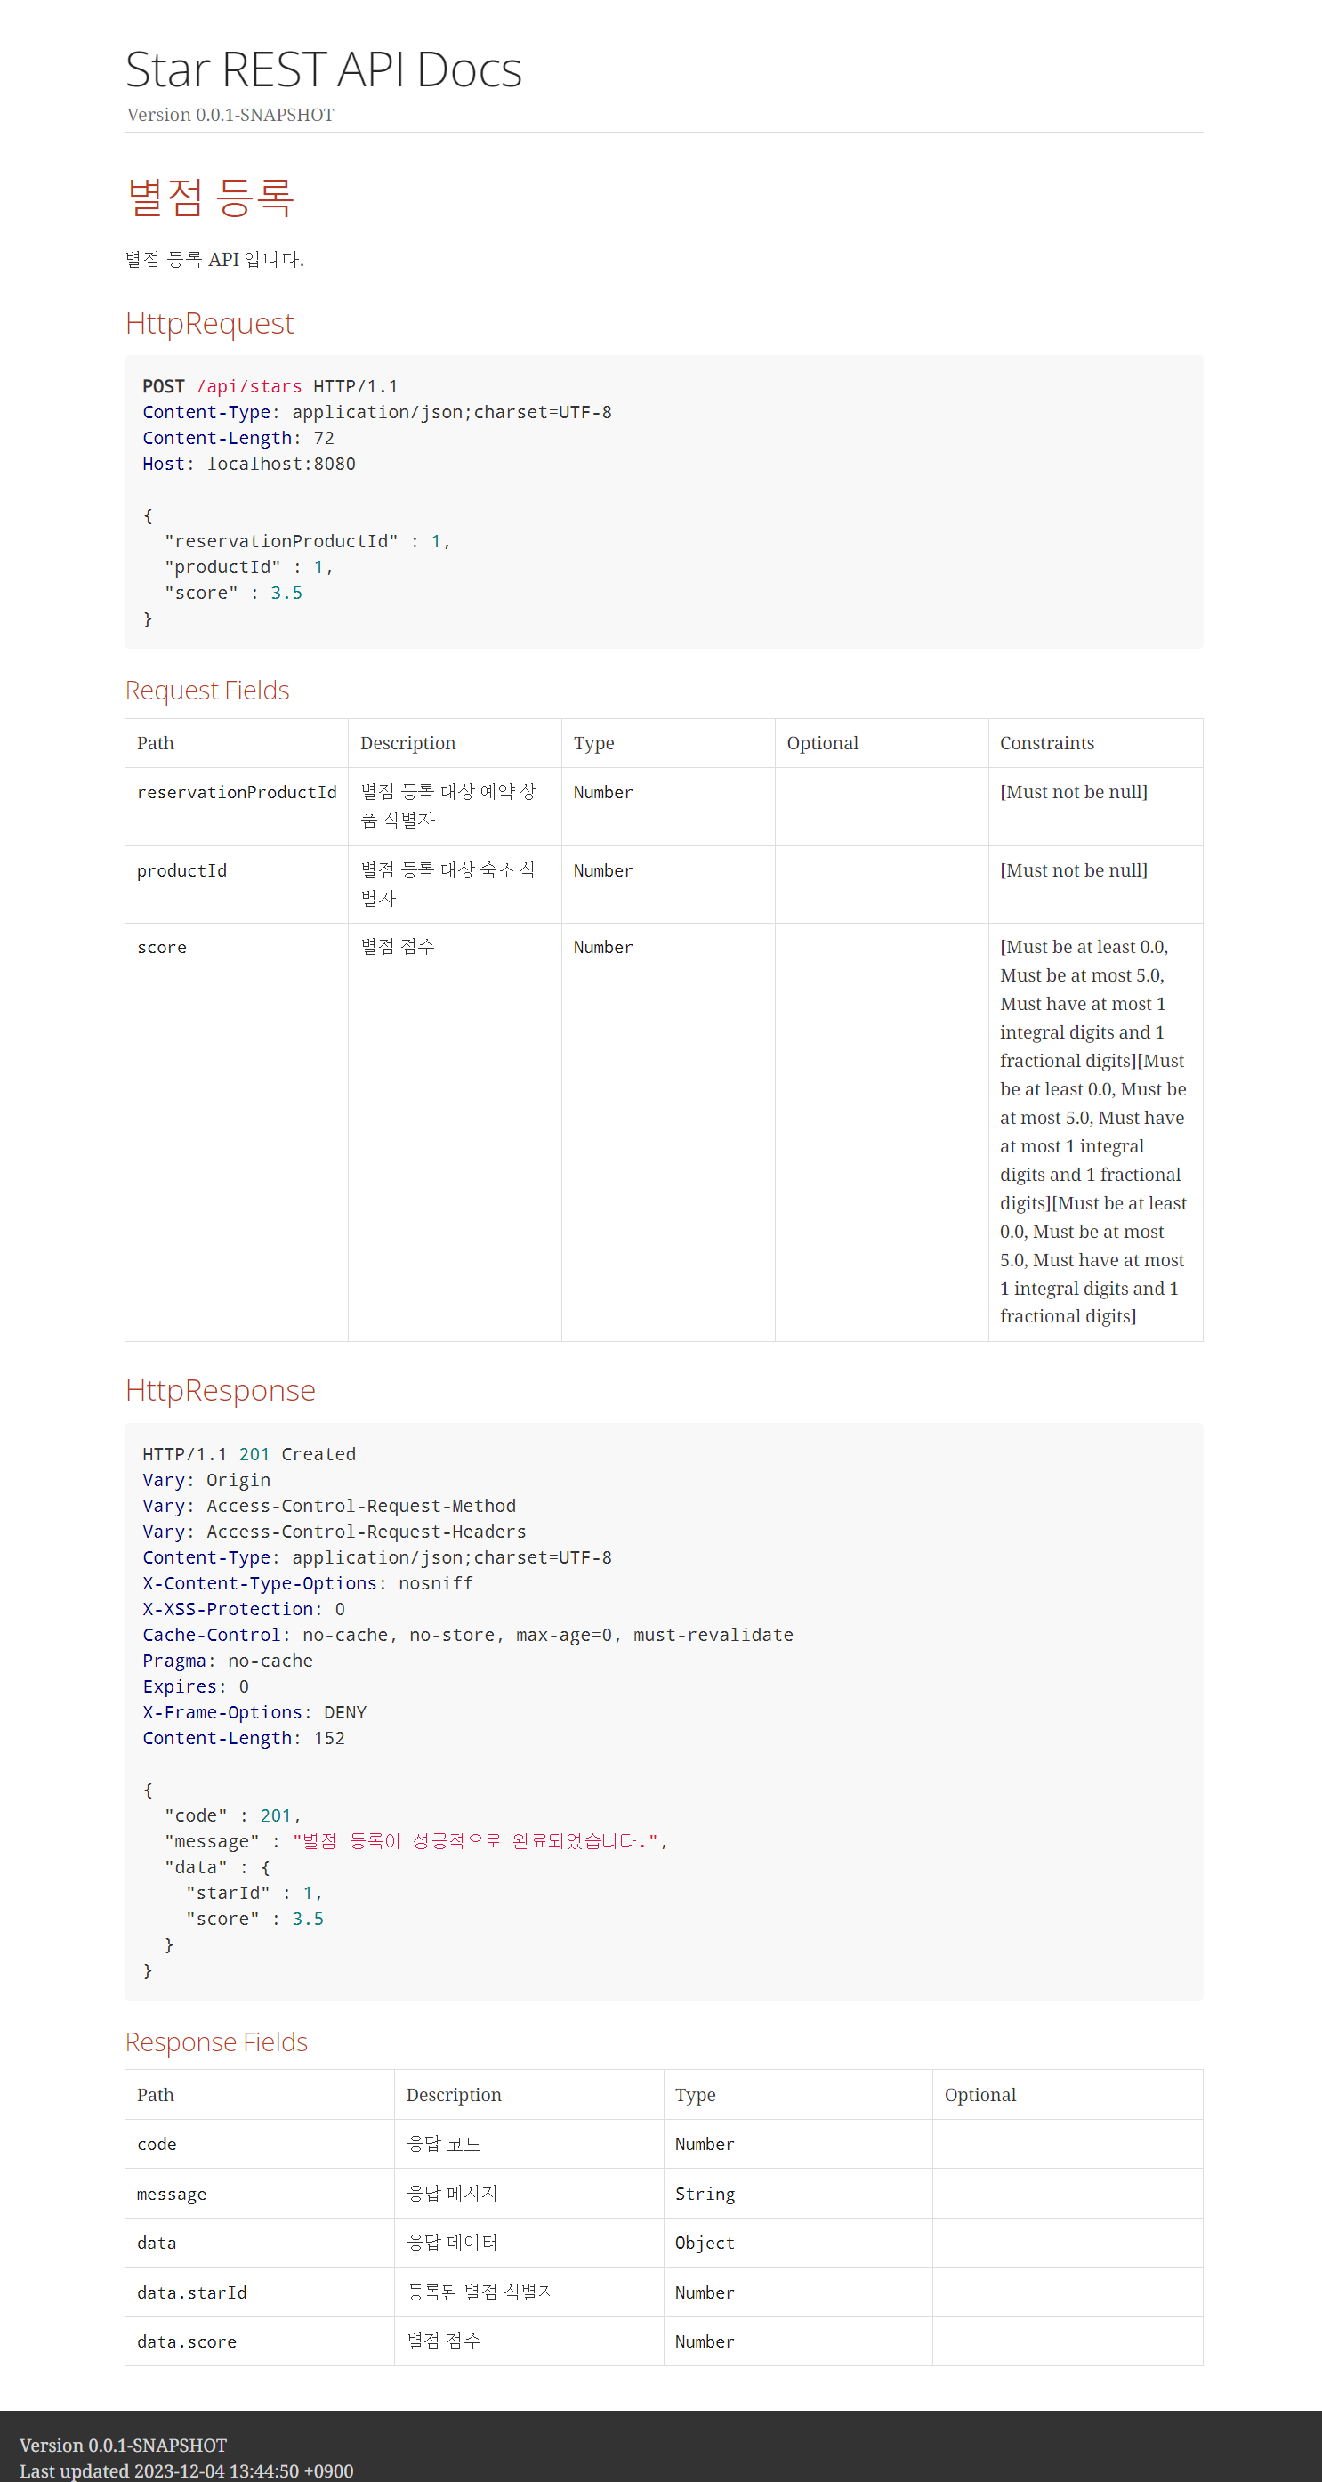Click the '"message"' JSON line with Korean text
This screenshot has width=1322, height=2482.
click(x=416, y=1841)
